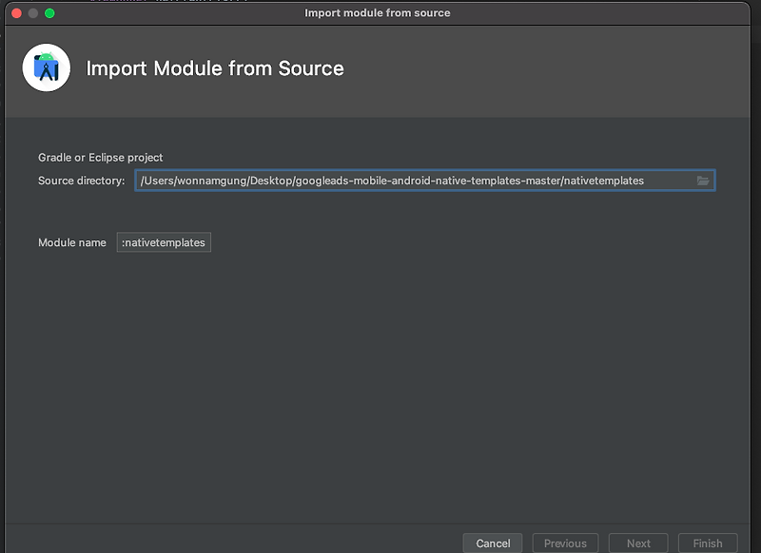Click the Android Studio logo icon

click(x=46, y=67)
